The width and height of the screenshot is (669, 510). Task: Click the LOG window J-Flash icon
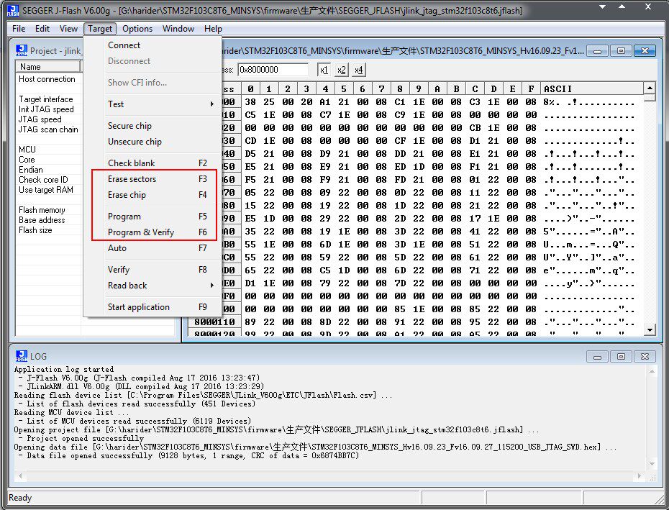[x=22, y=356]
